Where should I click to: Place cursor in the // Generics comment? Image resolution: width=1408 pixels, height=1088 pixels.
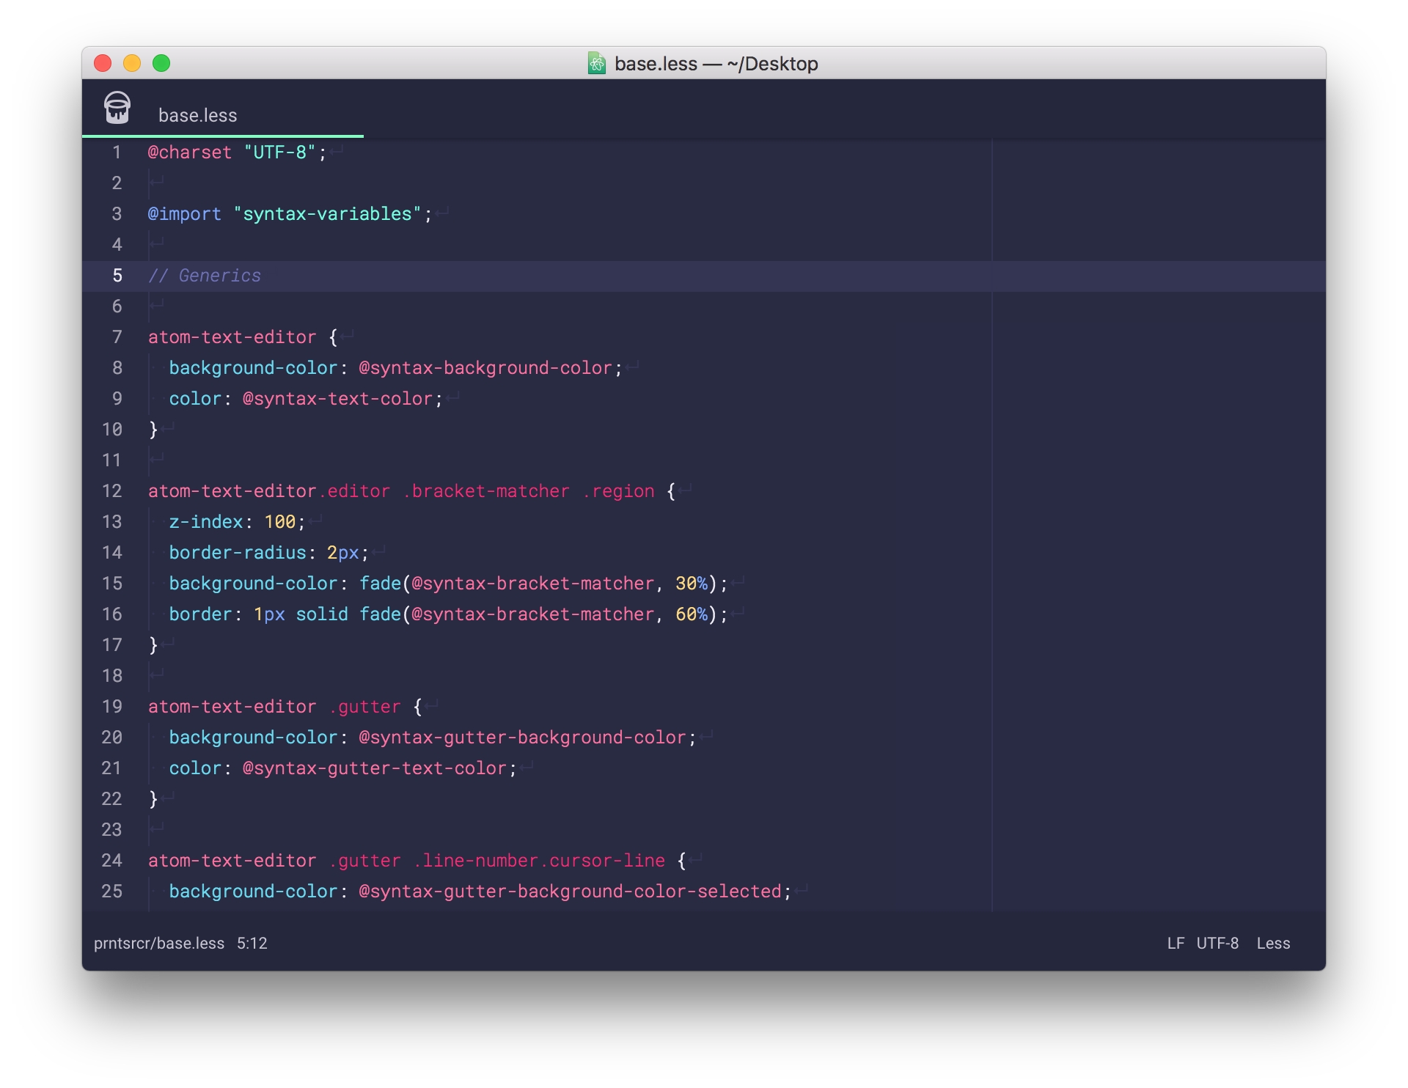pyautogui.click(x=205, y=276)
